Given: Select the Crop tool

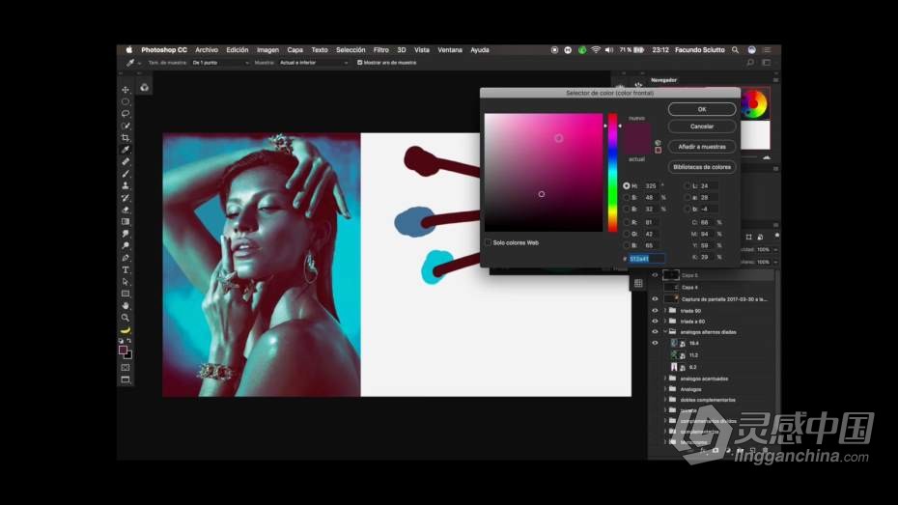Looking at the screenshot, I should [x=126, y=138].
